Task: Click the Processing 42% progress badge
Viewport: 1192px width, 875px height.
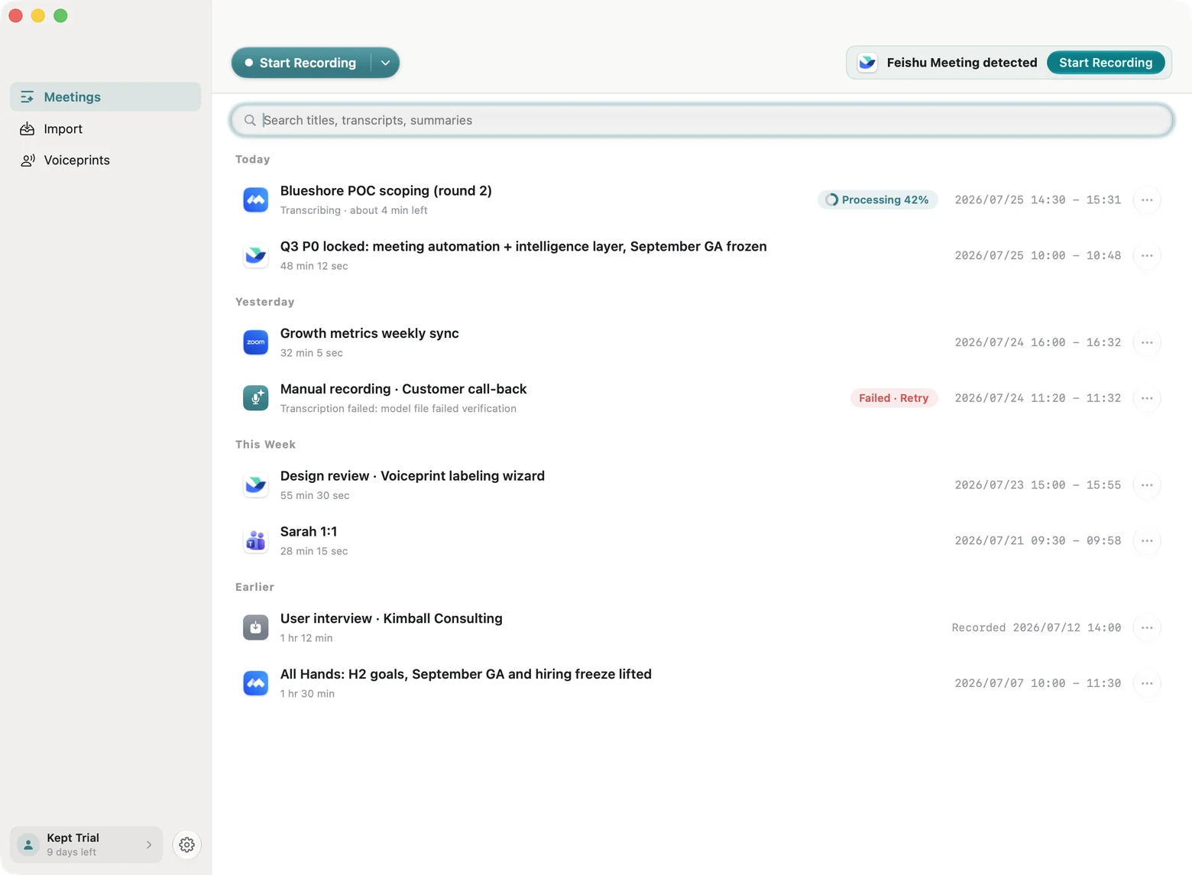Action: pos(877,199)
